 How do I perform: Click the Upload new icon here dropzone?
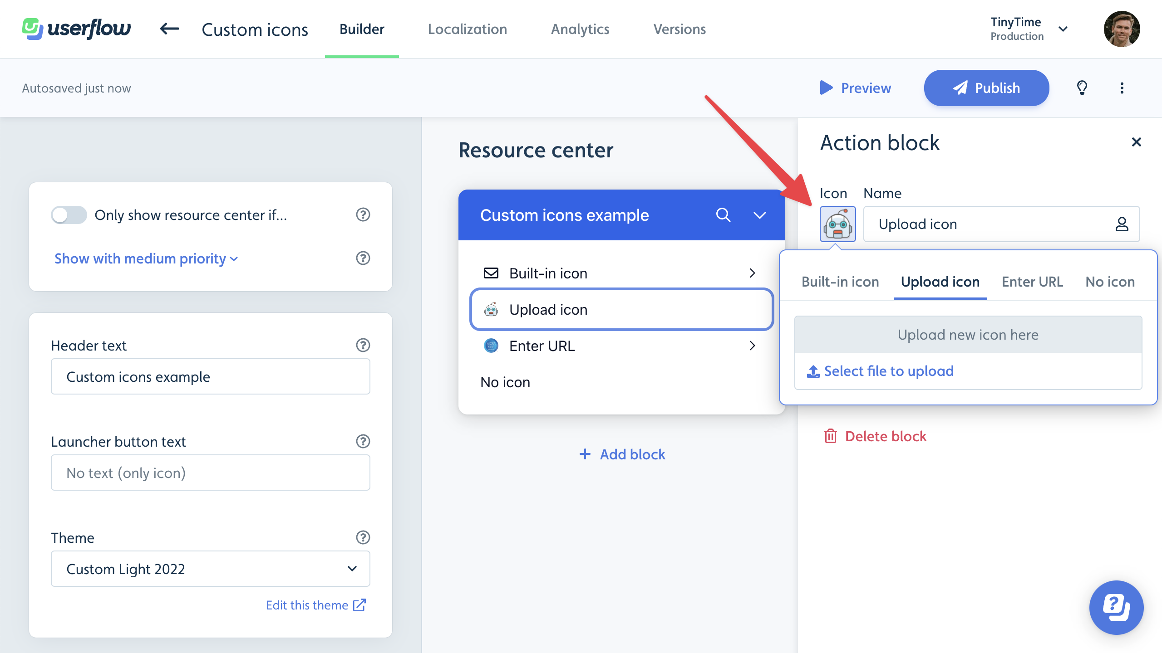(x=968, y=335)
